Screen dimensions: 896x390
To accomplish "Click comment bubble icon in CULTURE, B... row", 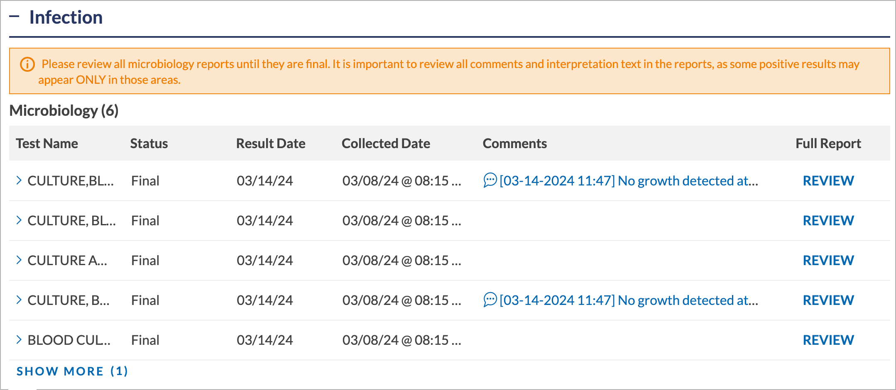I will click(x=490, y=300).
